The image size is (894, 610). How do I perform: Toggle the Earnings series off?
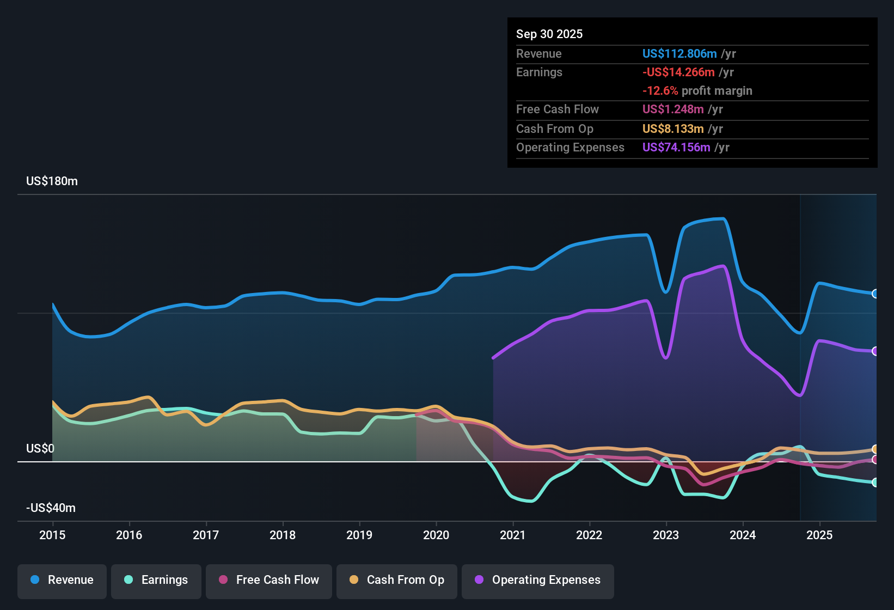point(156,580)
